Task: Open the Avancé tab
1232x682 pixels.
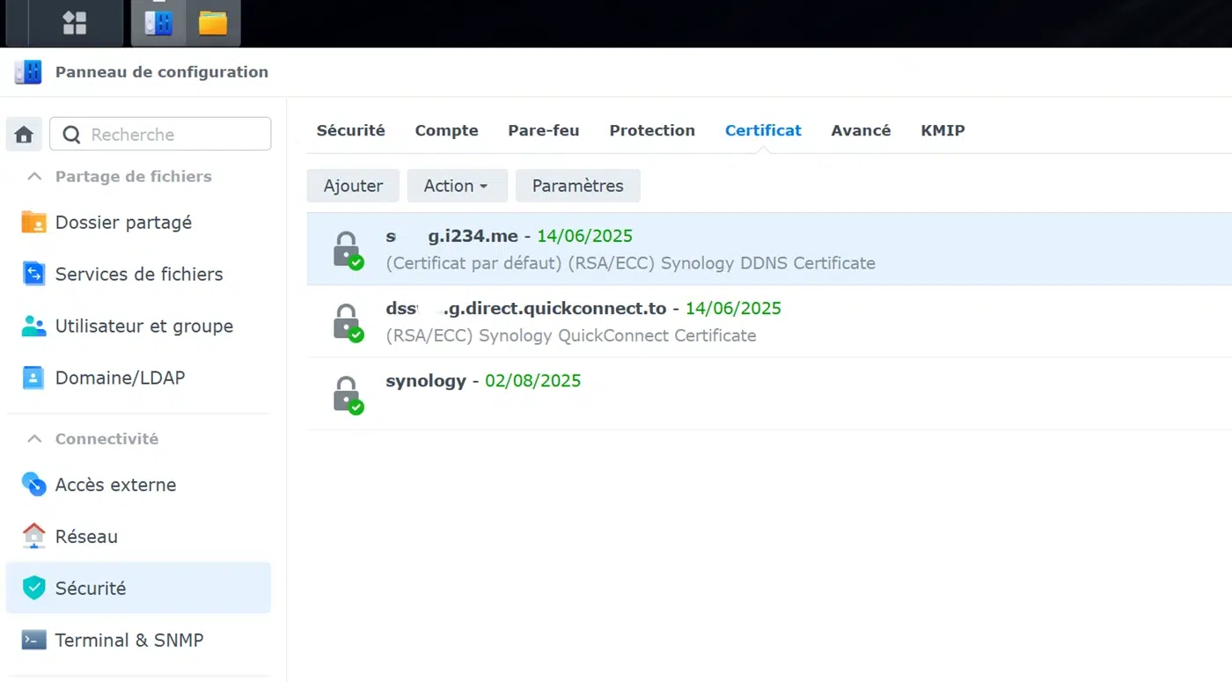Action: [862, 130]
